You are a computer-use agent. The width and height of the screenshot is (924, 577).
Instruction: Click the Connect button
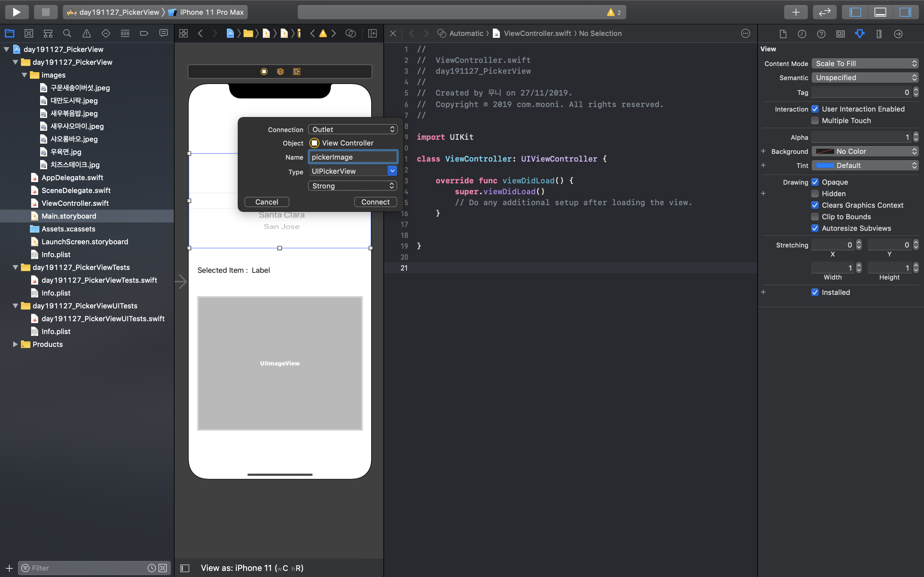click(x=375, y=202)
